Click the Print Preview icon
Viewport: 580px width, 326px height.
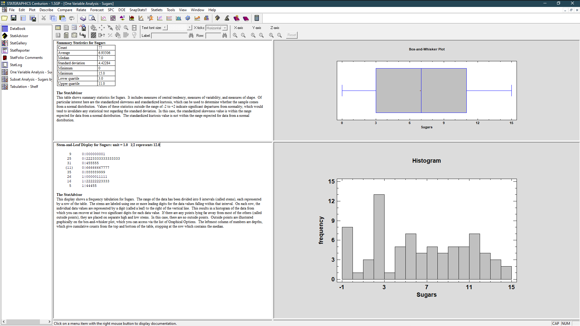92,18
